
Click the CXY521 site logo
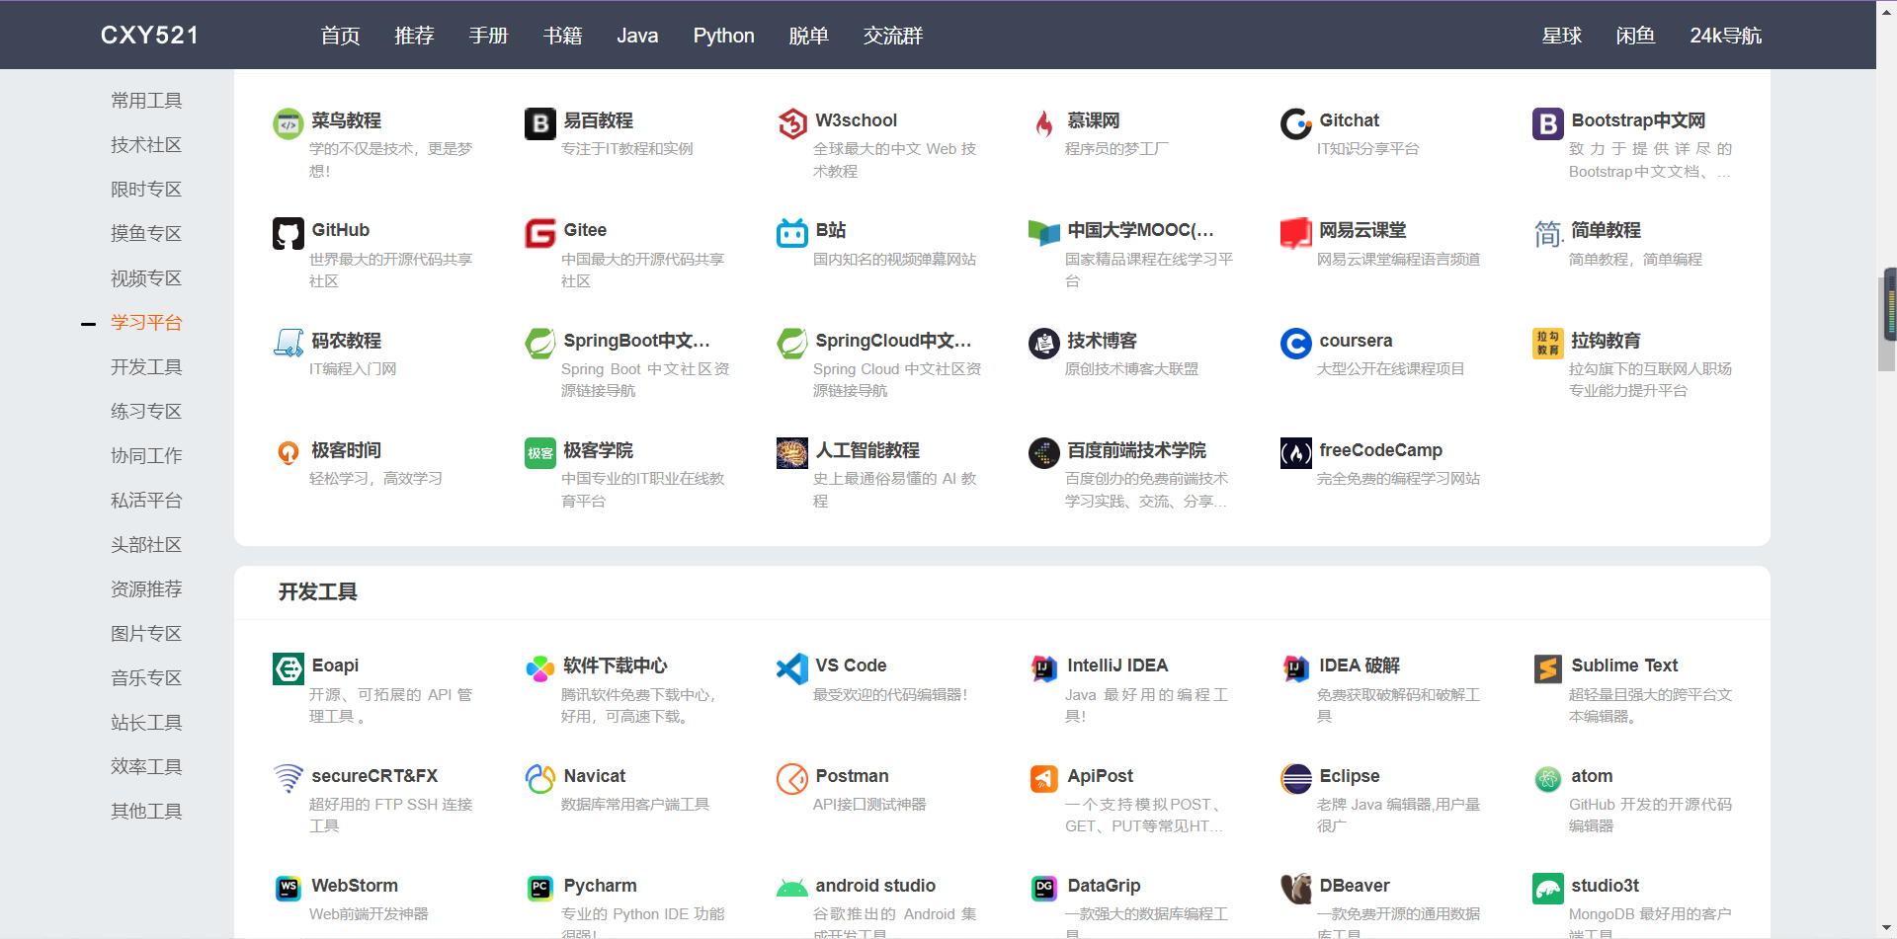pos(149,36)
